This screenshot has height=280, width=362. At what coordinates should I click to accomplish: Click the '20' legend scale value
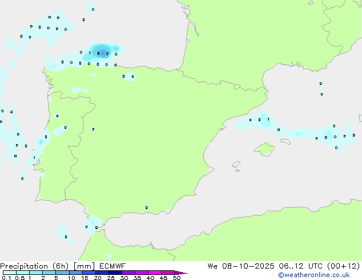click(x=98, y=278)
